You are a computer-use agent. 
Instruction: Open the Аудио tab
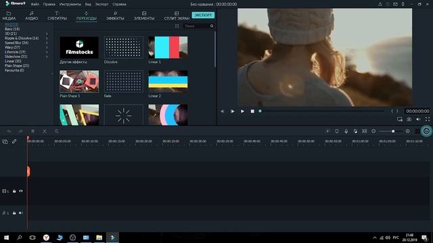pos(32,16)
